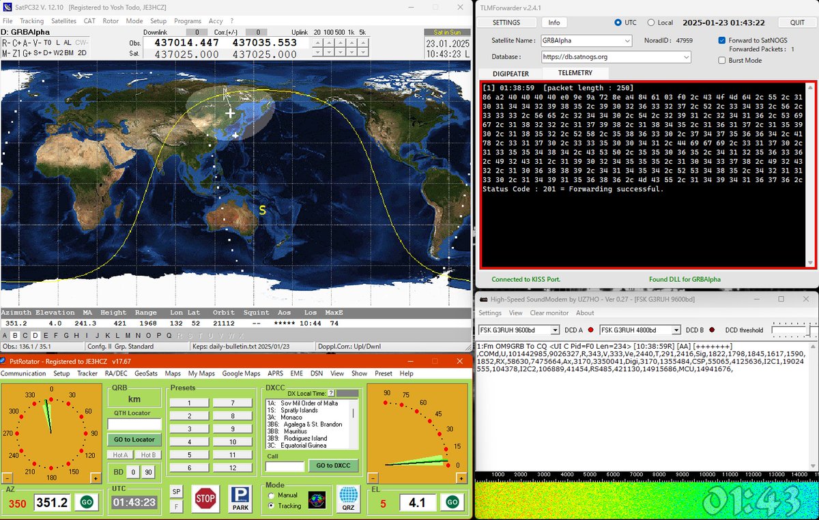Click the green GO icon beside EL 4.1
Screen dimensions: 819x520
click(452, 502)
